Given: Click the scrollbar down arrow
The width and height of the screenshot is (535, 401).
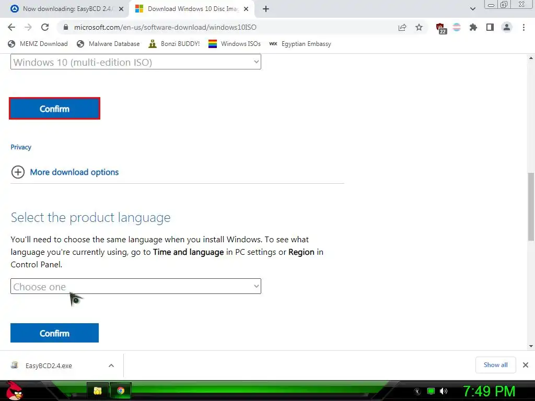Looking at the screenshot, I should point(531,346).
